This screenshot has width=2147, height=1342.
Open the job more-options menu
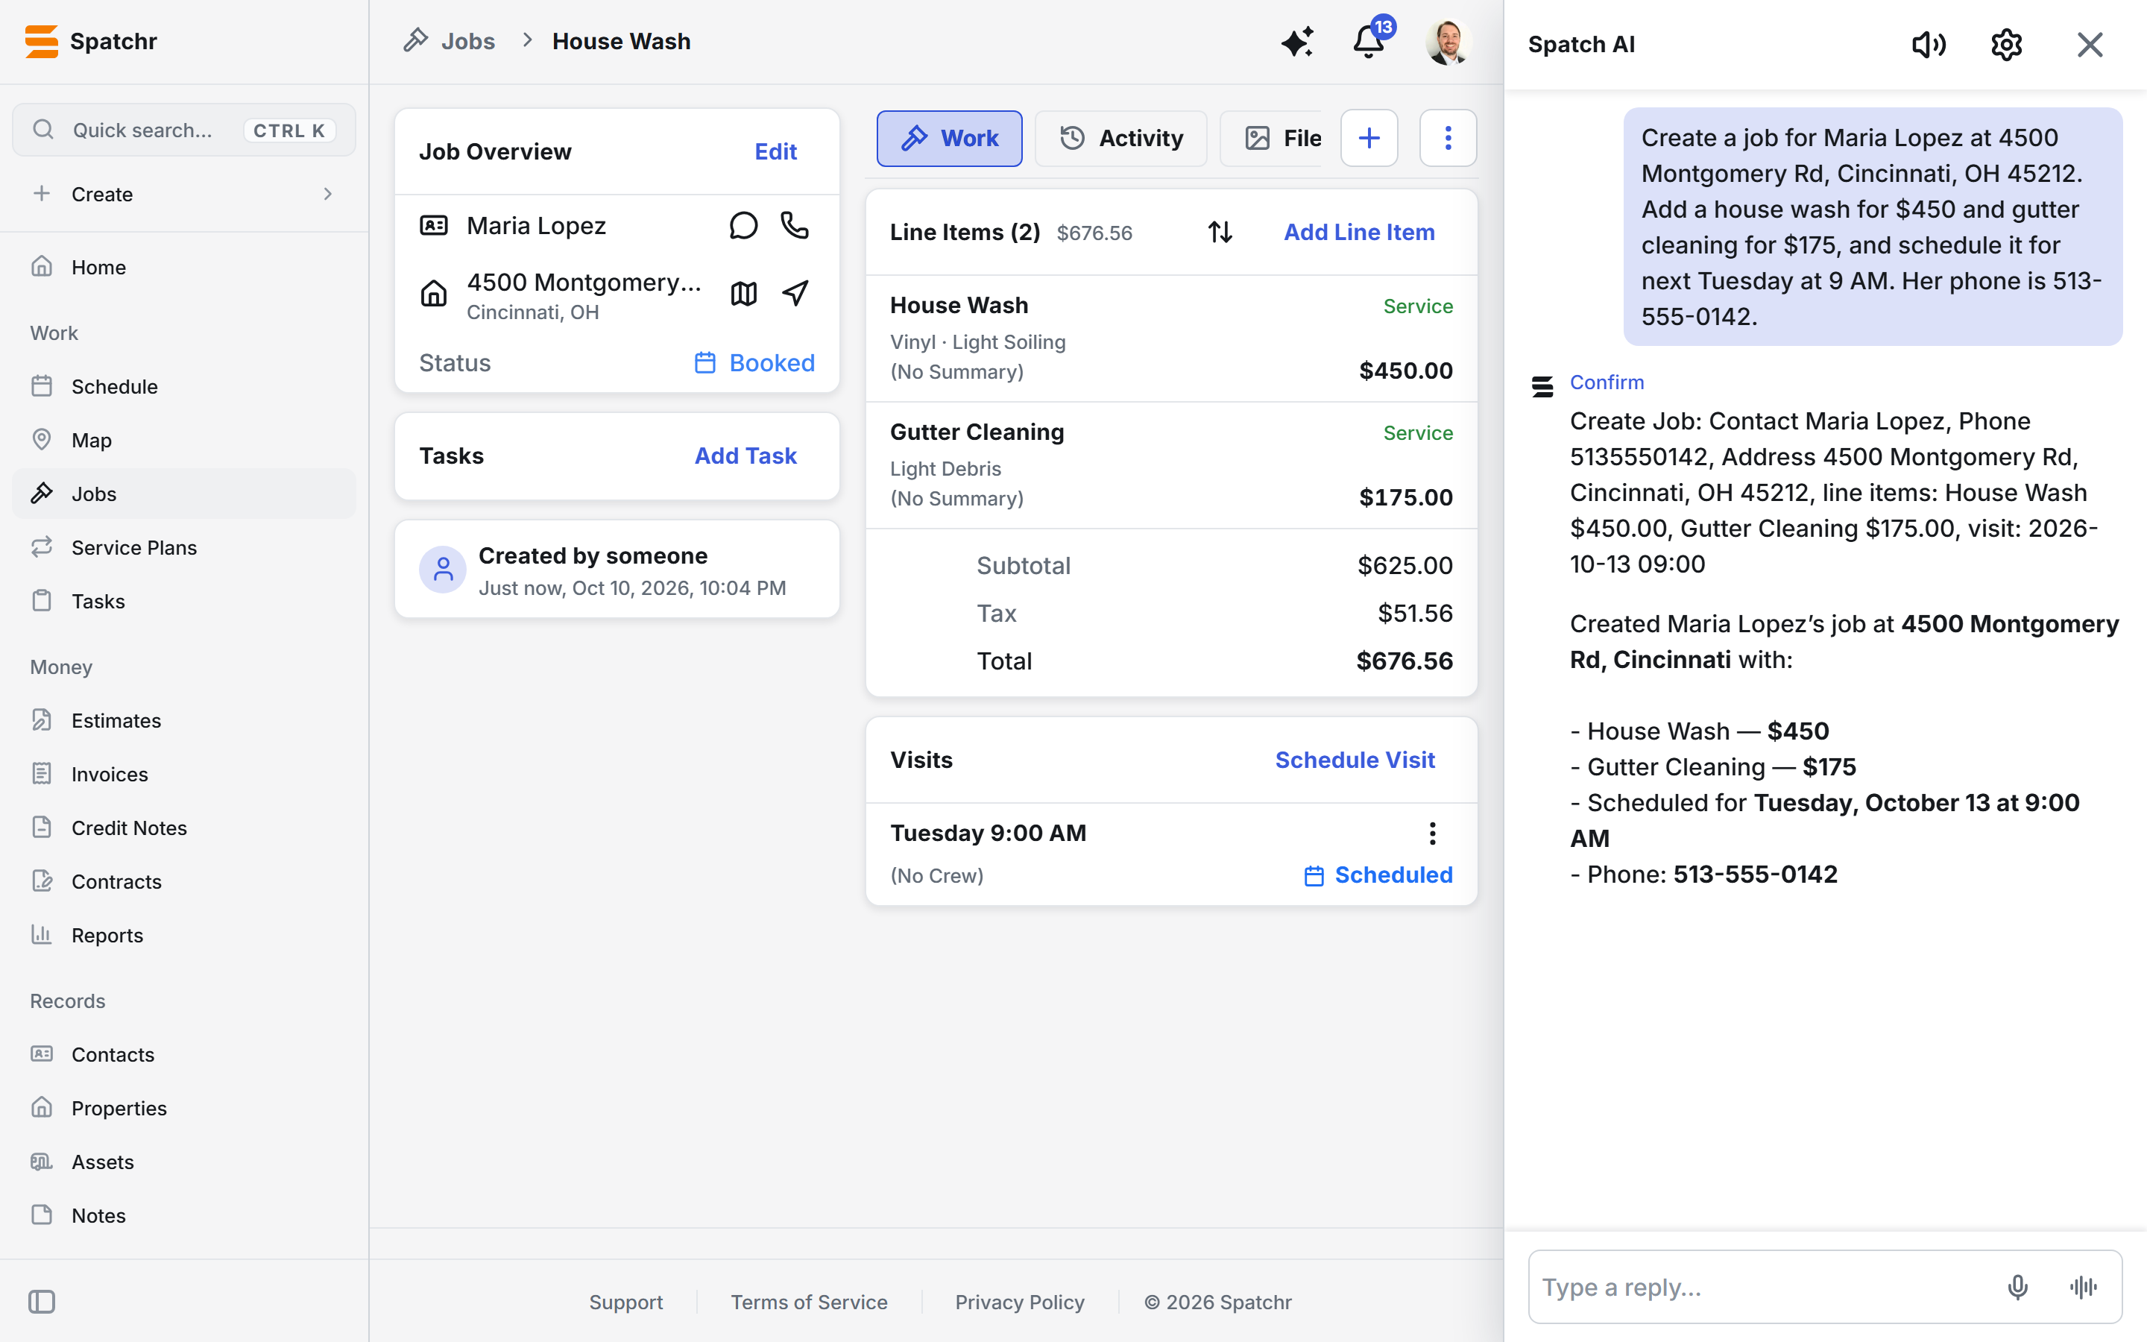[1448, 139]
